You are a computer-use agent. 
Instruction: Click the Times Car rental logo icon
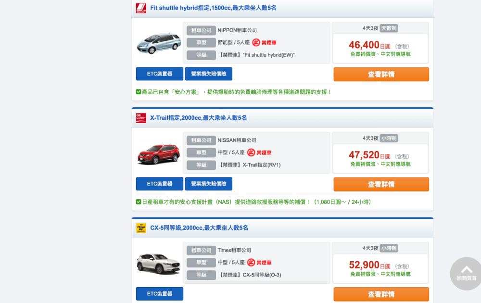point(141,228)
